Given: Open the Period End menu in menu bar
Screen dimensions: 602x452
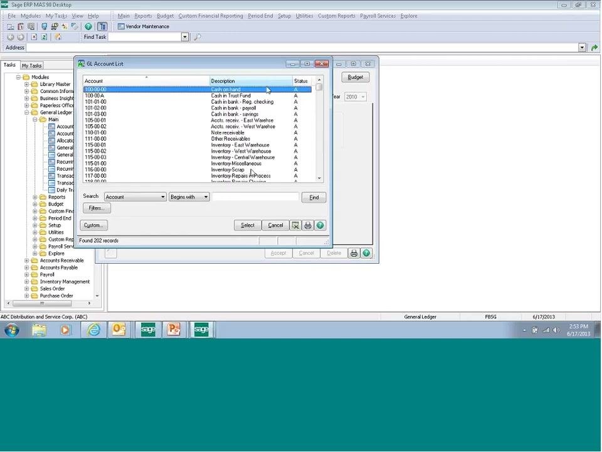Looking at the screenshot, I should click(x=260, y=16).
